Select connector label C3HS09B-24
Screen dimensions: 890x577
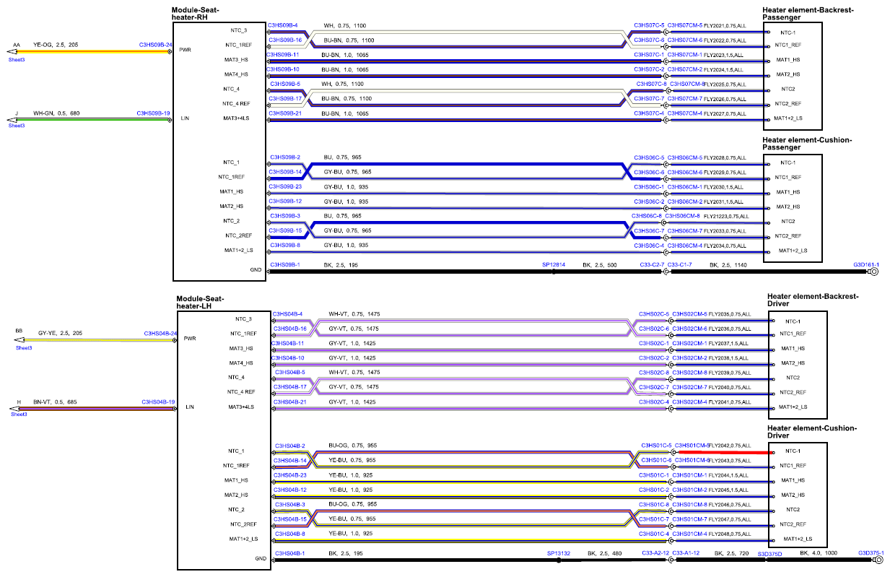click(155, 45)
